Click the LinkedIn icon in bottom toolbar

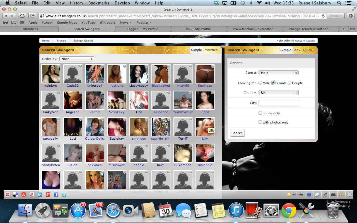[40, 195]
